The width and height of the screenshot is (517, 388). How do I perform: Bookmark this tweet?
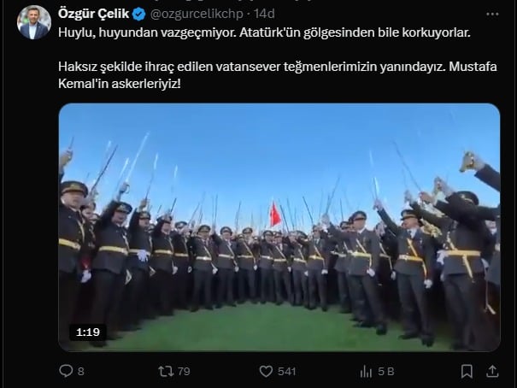467,371
